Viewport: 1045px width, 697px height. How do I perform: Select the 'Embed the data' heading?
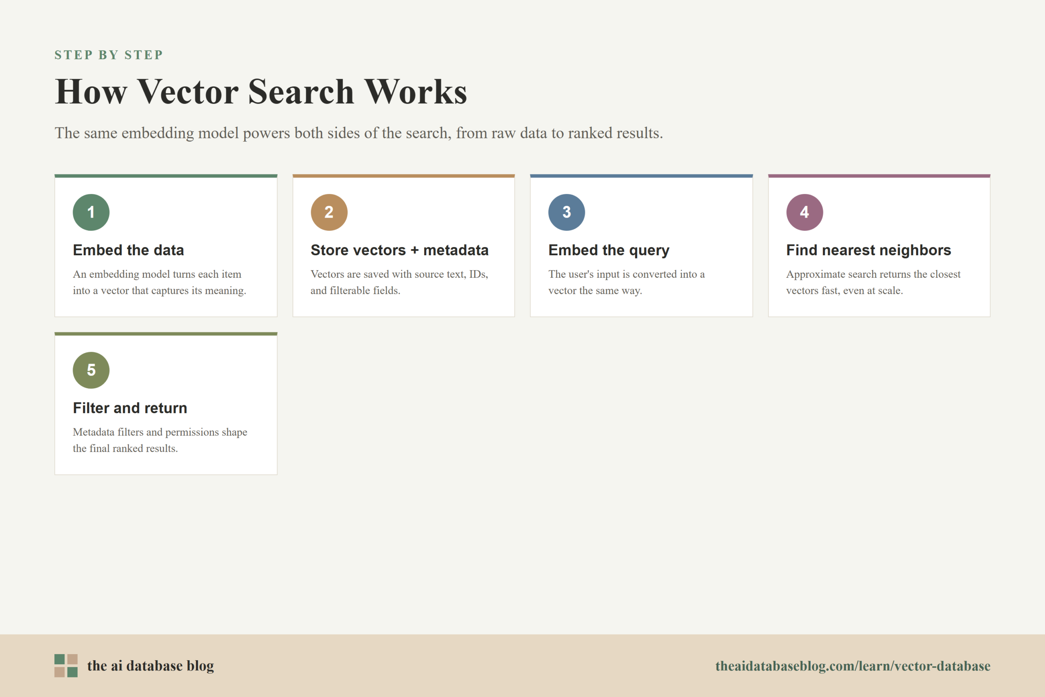pyautogui.click(x=129, y=250)
